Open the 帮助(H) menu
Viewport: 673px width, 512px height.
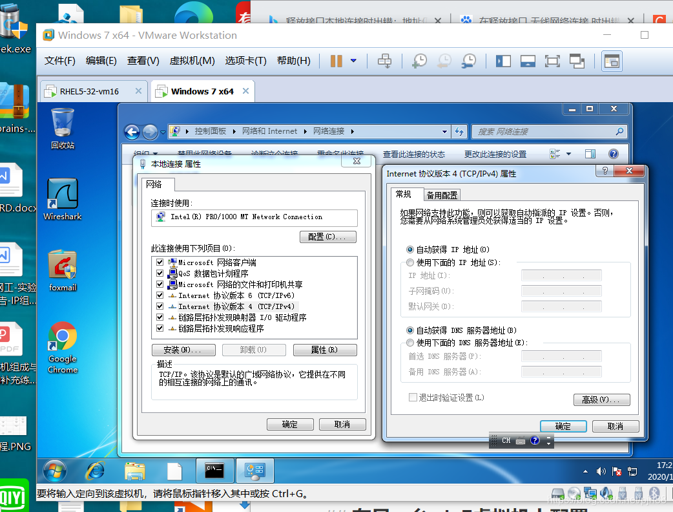pyautogui.click(x=294, y=61)
